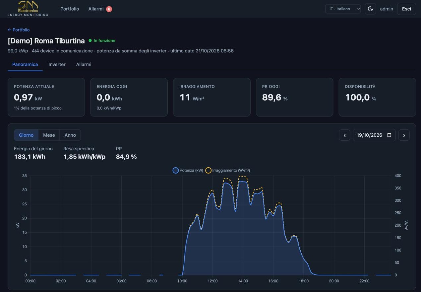Switch to the plant Allarmi tab

click(84, 64)
